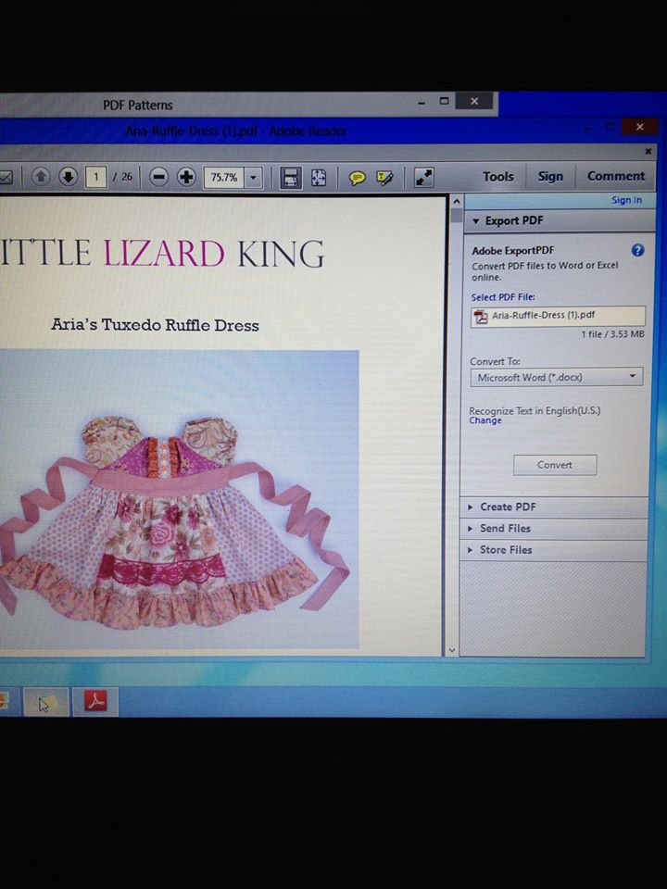Close the tools pane with small x
The height and width of the screenshot is (889, 667).
click(648, 151)
